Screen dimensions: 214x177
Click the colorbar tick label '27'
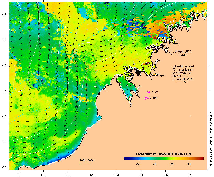(x=138, y=164)
